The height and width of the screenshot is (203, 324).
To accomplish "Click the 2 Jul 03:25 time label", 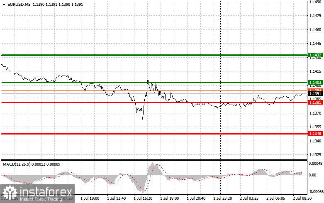I will [x=249, y=198].
